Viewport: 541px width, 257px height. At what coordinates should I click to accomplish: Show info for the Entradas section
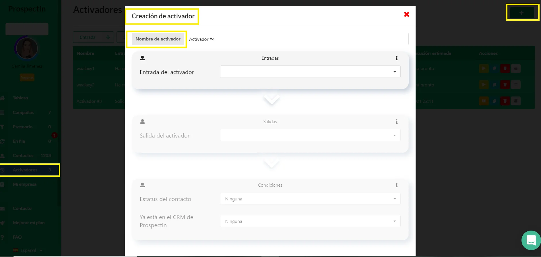coord(397,58)
